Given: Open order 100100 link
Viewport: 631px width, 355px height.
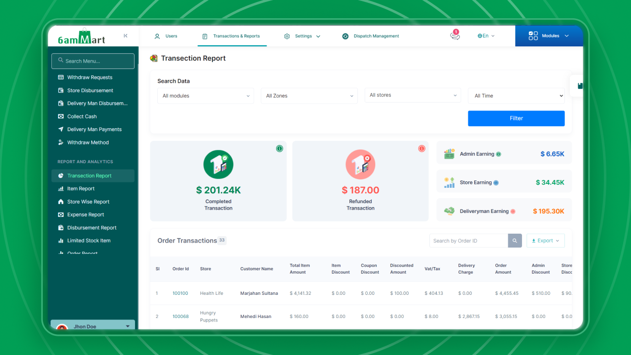Looking at the screenshot, I should click(180, 293).
